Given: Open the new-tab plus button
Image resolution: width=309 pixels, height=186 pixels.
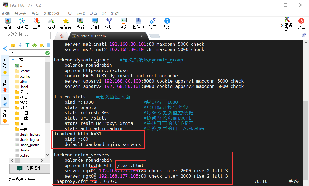Looking at the screenshot, I should (x=155, y=36).
